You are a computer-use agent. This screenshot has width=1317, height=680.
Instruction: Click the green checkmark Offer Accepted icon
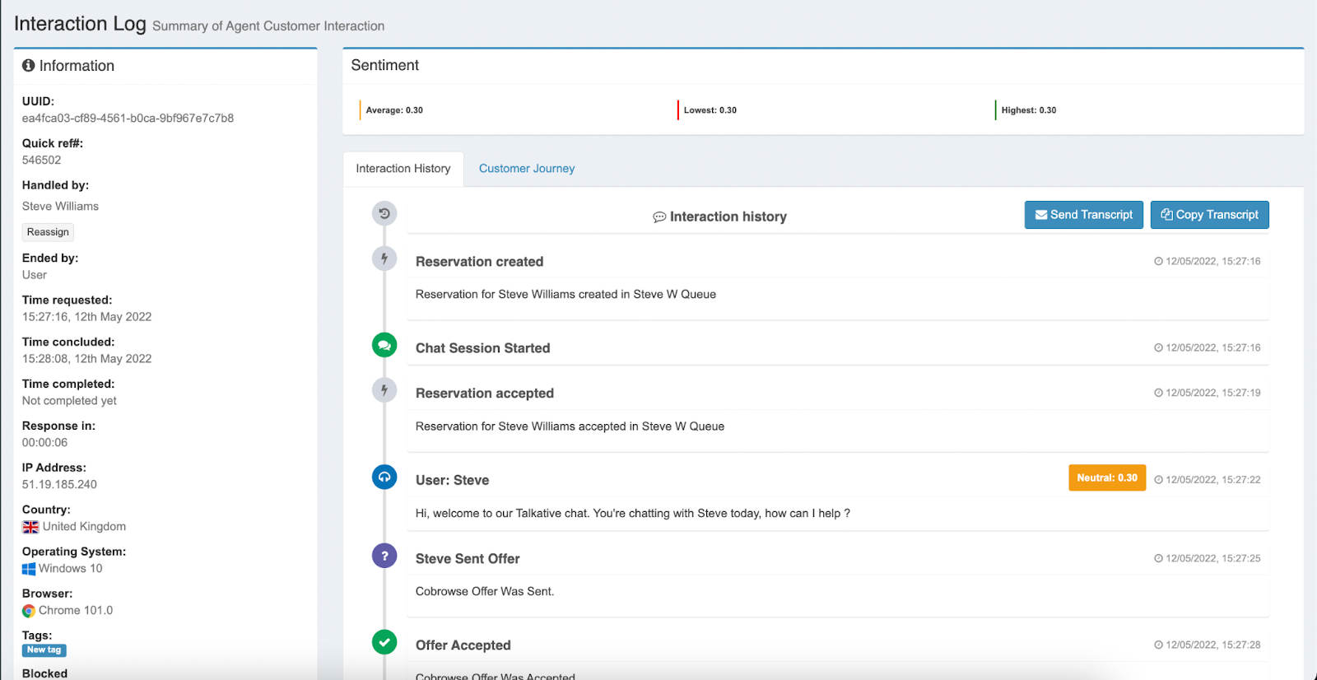pos(384,642)
